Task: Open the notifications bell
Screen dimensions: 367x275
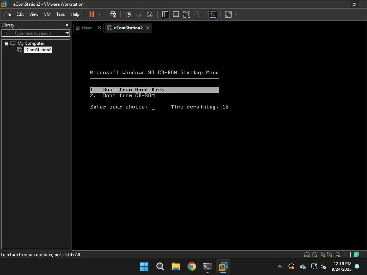Action: coord(357,266)
